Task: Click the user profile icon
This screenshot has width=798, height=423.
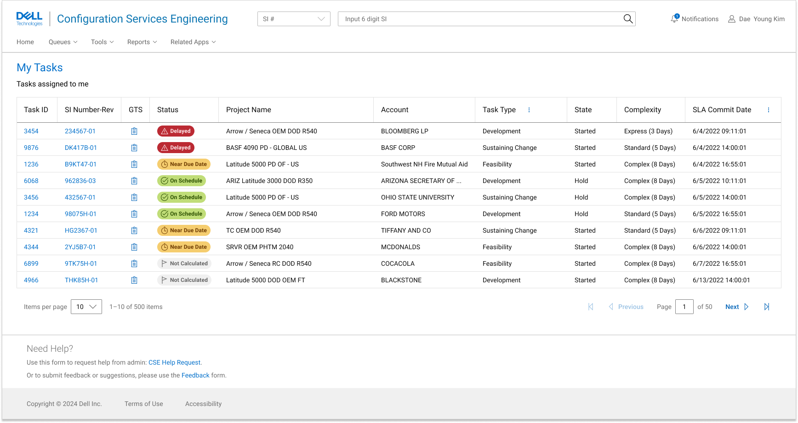Action: pyautogui.click(x=732, y=19)
